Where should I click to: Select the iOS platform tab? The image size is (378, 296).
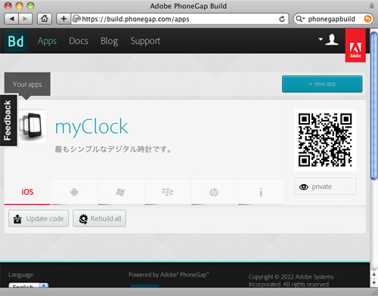[27, 192]
